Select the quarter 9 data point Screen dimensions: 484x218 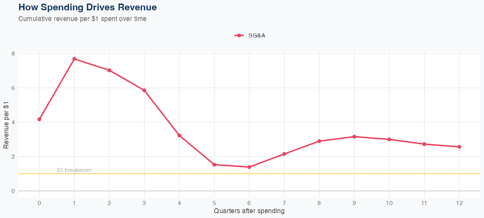tap(354, 137)
